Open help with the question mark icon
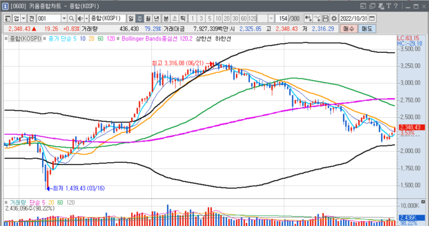The height and width of the screenshot is (226, 429). tap(396, 6)
